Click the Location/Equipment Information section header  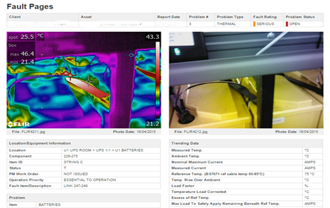[x=40, y=143]
